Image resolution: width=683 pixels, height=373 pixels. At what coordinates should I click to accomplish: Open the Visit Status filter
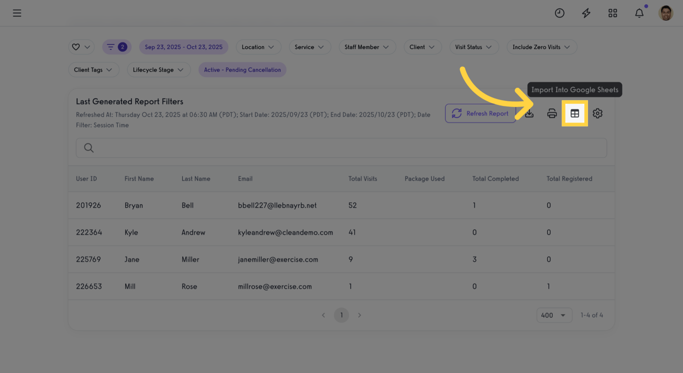(474, 47)
